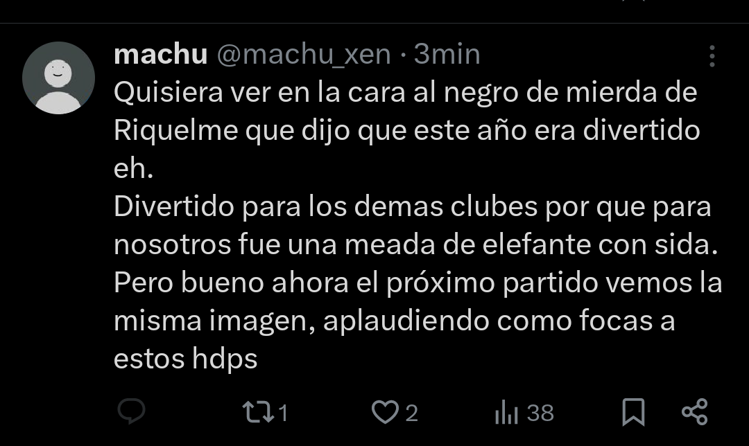Click the display name machu
This screenshot has width=749, height=446.
(160, 54)
